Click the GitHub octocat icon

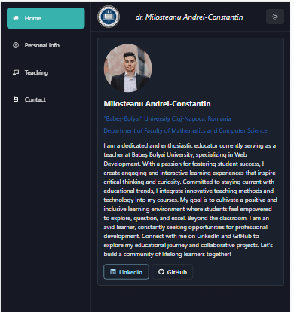[161, 272]
